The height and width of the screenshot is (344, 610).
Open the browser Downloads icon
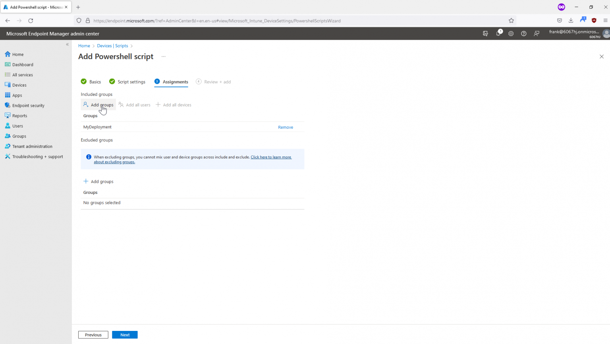coord(571,20)
